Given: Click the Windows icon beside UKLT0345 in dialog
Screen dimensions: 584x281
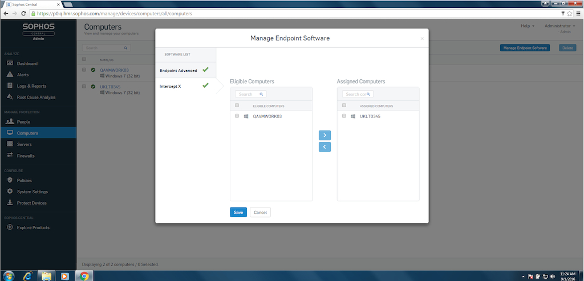Looking at the screenshot, I should tap(353, 116).
